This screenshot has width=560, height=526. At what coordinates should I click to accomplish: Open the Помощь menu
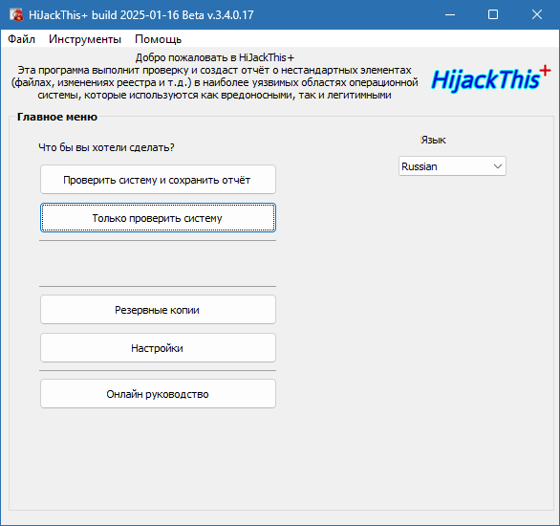click(x=159, y=39)
